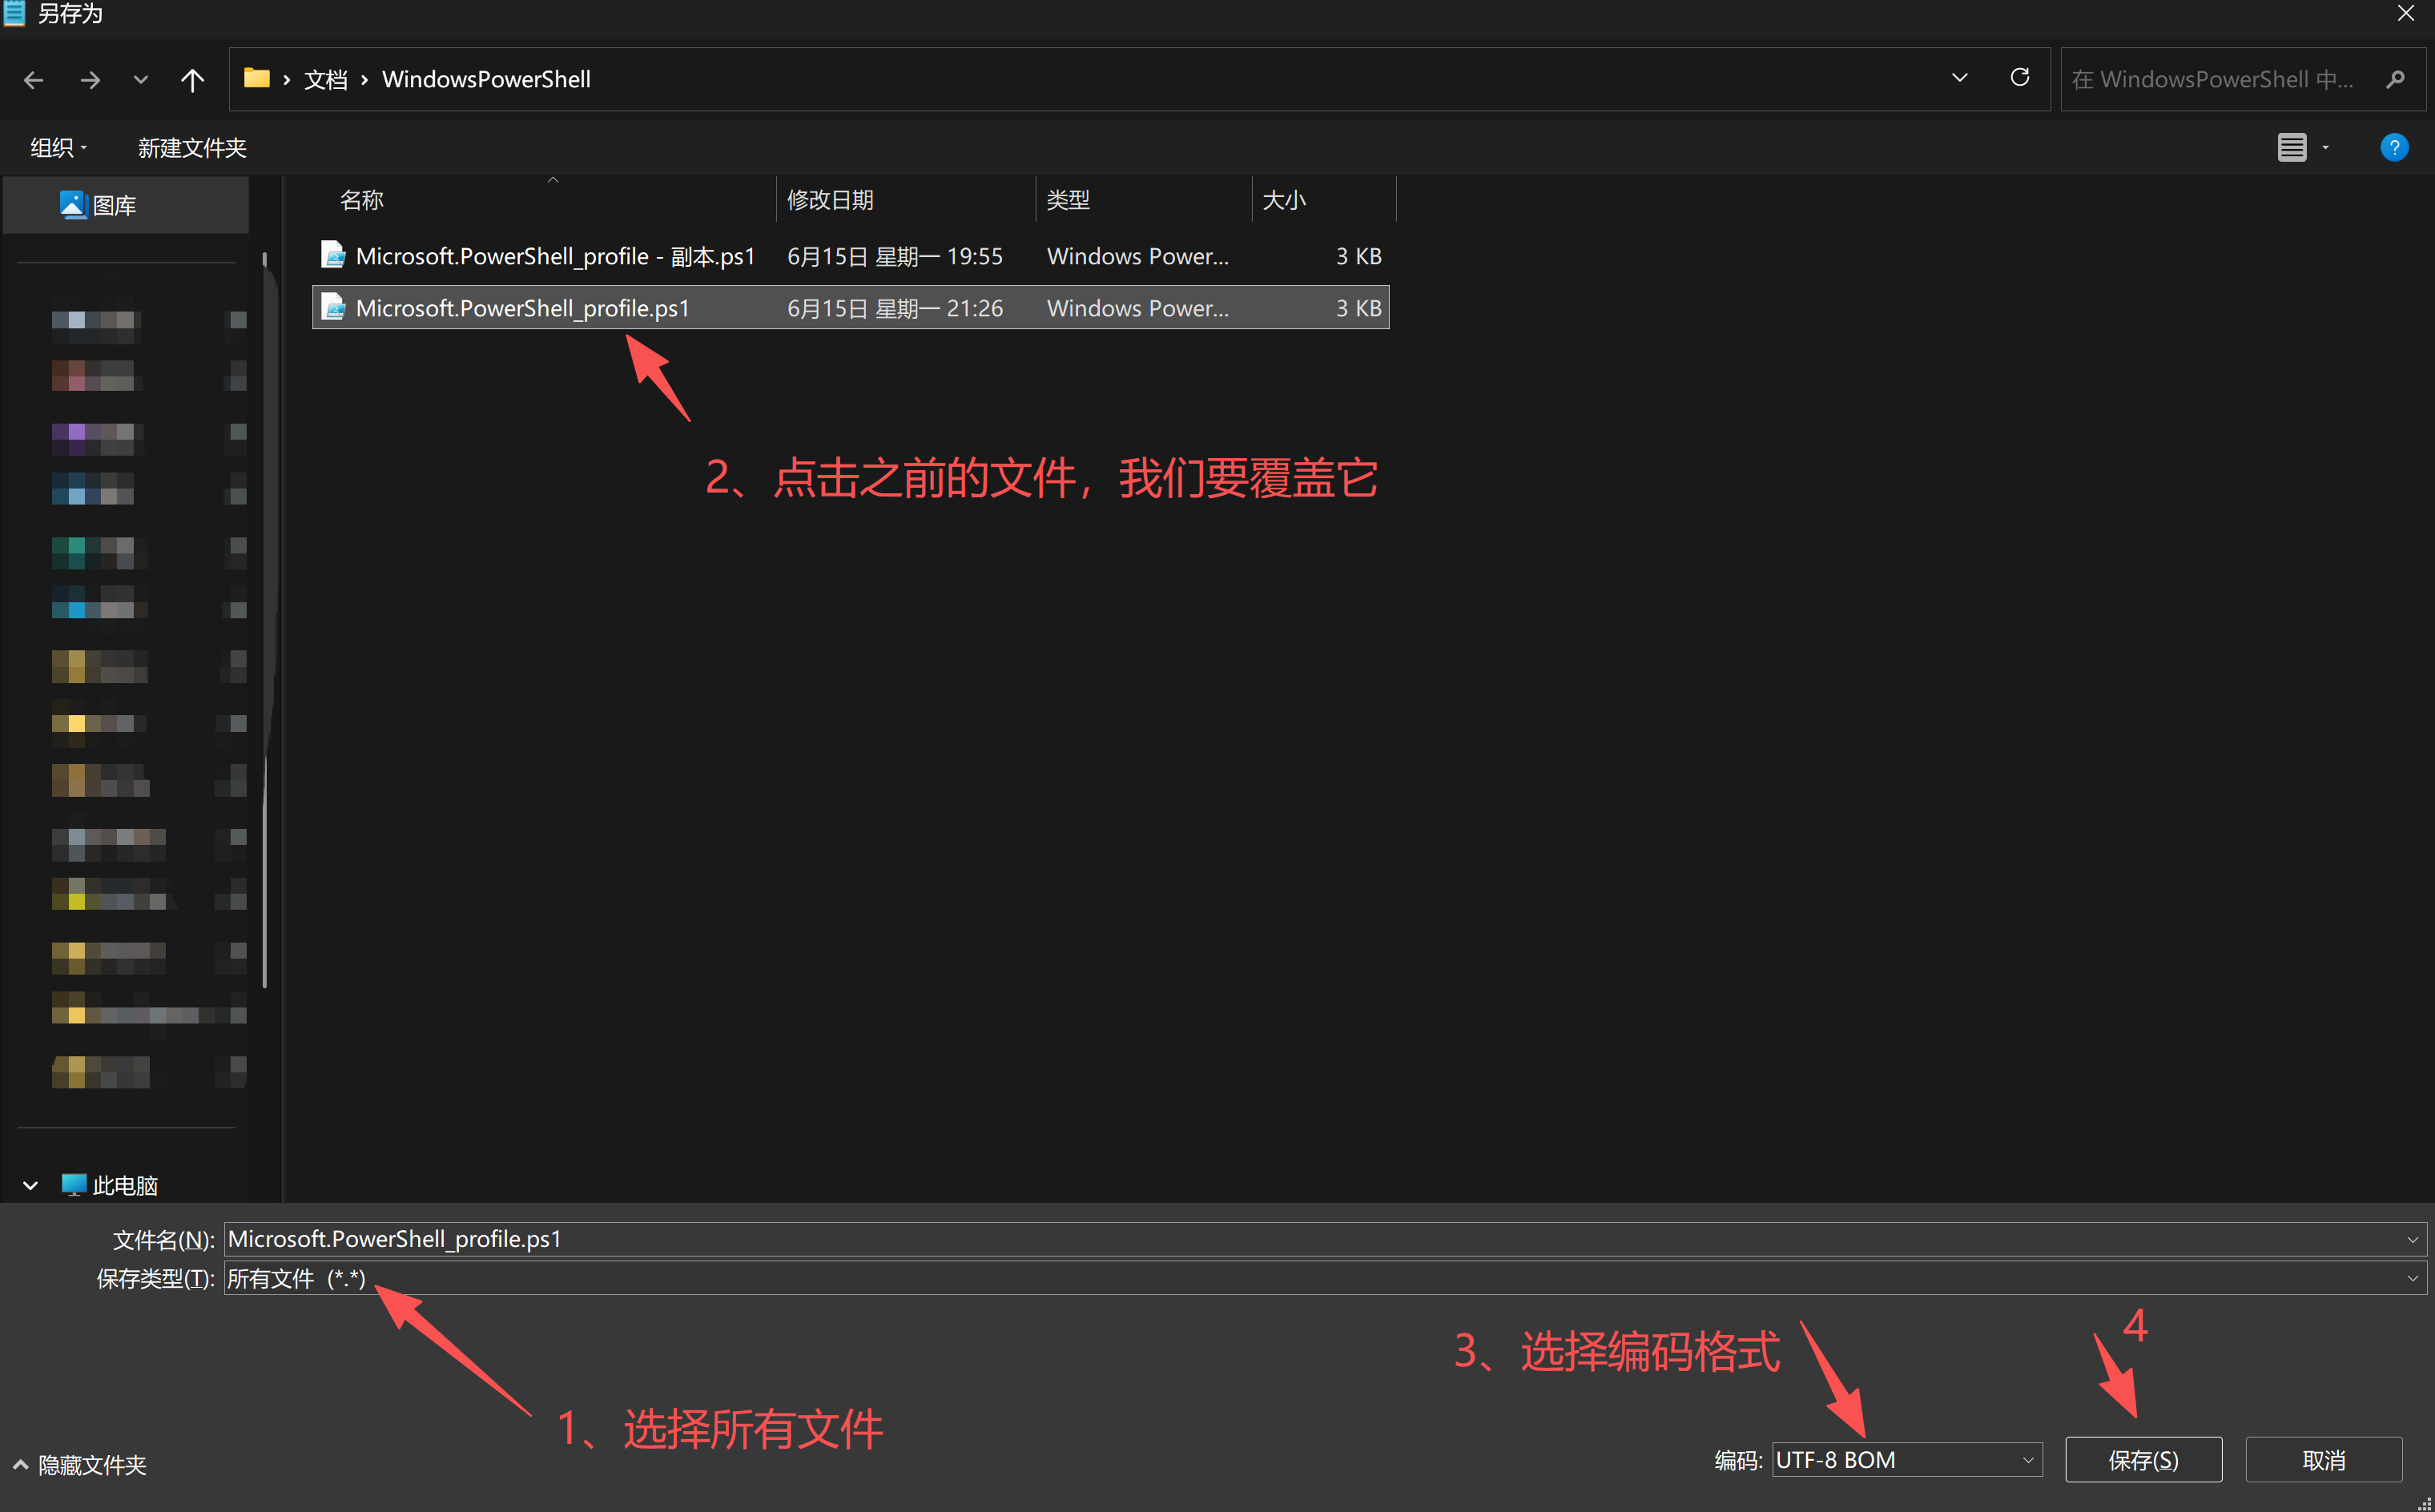Open recent locations chevron beside forward arrow
Screen dimensions: 2435x1512
[141, 79]
